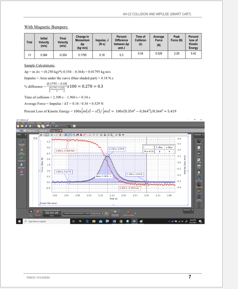This screenshot has height=289, width=238.
Task: Expand the Delete Last Run dropdown arrow
Action: click(x=136, y=213)
